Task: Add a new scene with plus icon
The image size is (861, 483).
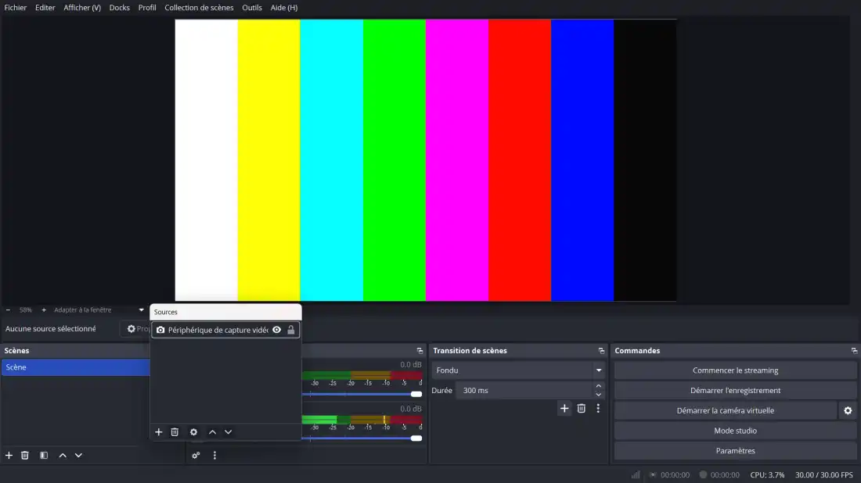Action: pyautogui.click(x=9, y=456)
